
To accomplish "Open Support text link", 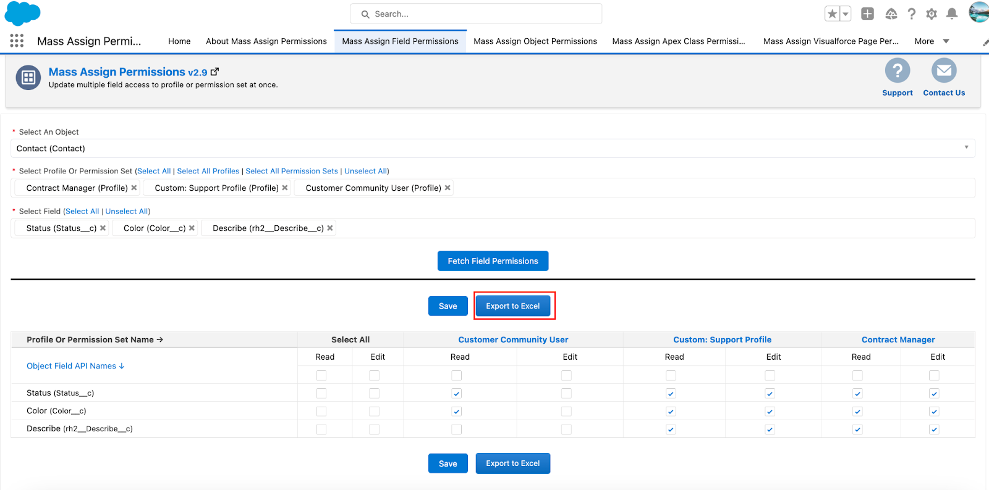I will [x=897, y=93].
